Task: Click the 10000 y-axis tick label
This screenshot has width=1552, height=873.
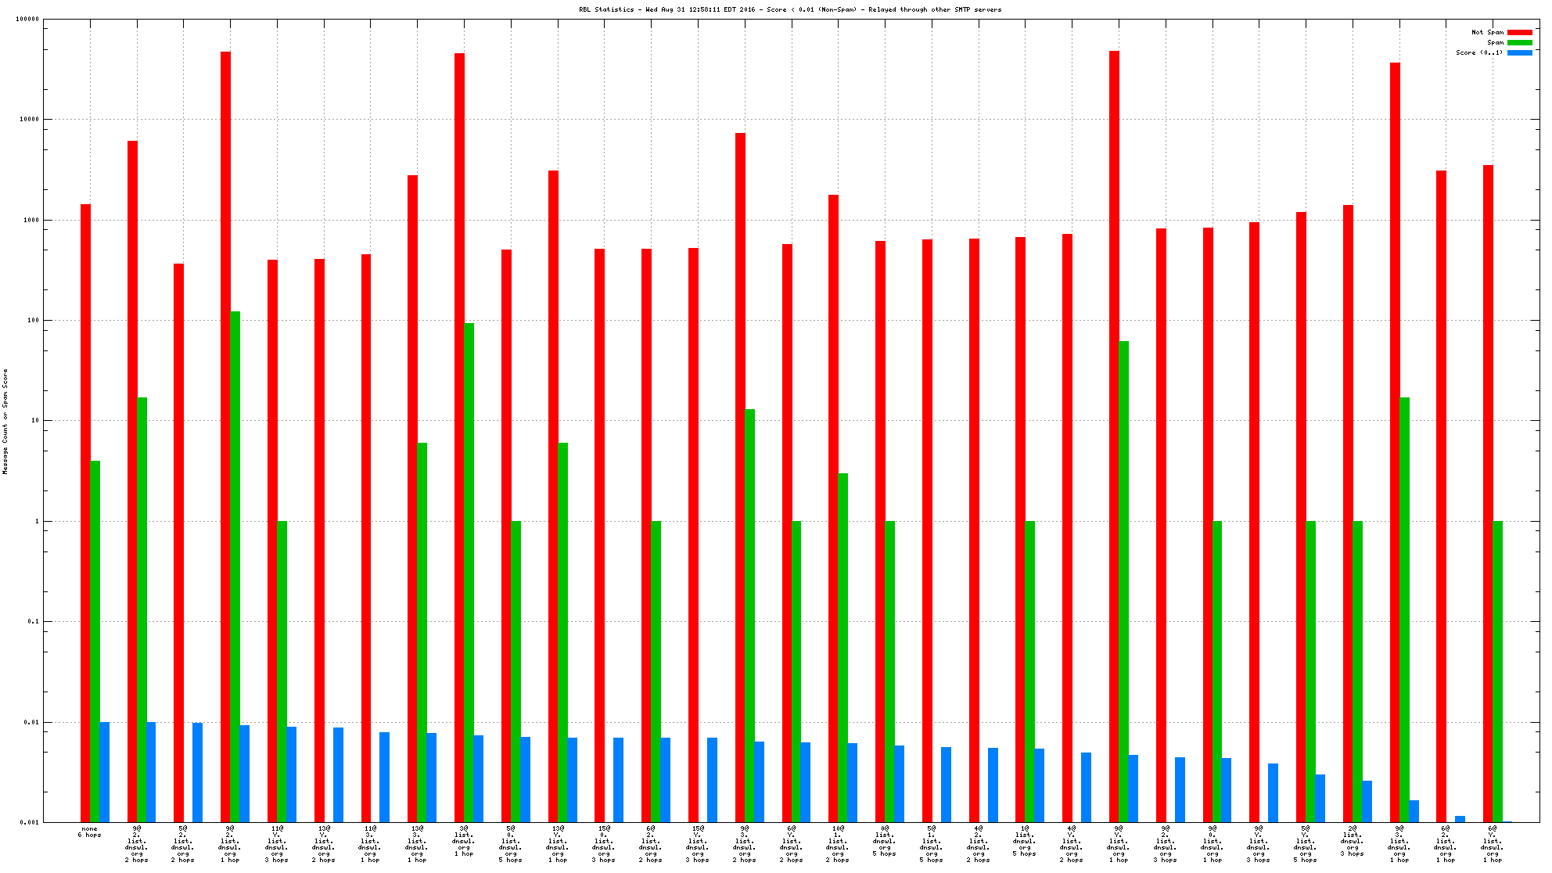Action: (x=29, y=120)
